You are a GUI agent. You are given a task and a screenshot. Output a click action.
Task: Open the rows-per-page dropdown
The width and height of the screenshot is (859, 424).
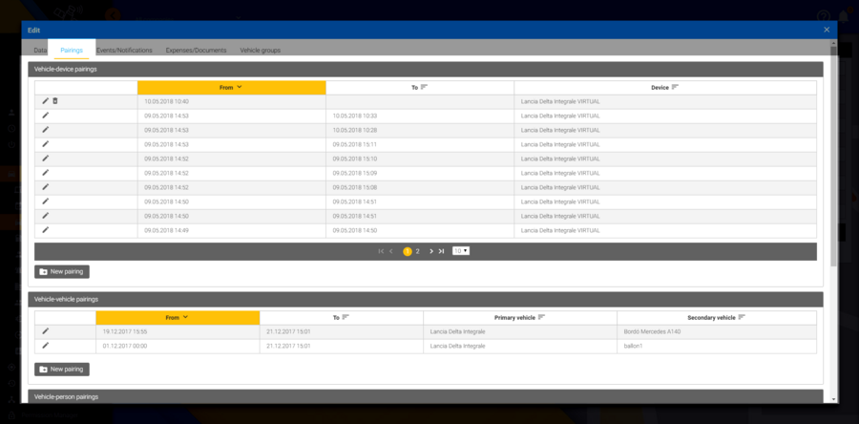[x=461, y=251]
